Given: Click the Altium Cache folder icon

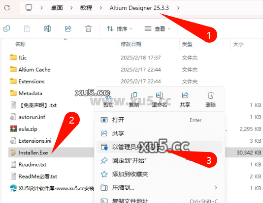Looking at the screenshot, I should (x=13, y=69).
